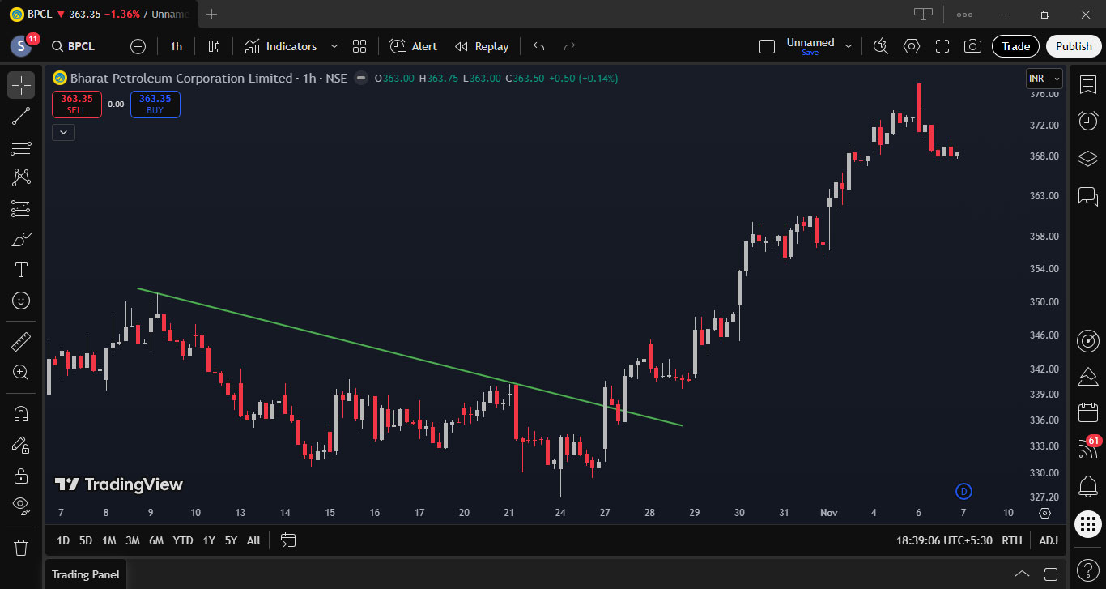Open quick search icon

pyautogui.click(x=881, y=46)
